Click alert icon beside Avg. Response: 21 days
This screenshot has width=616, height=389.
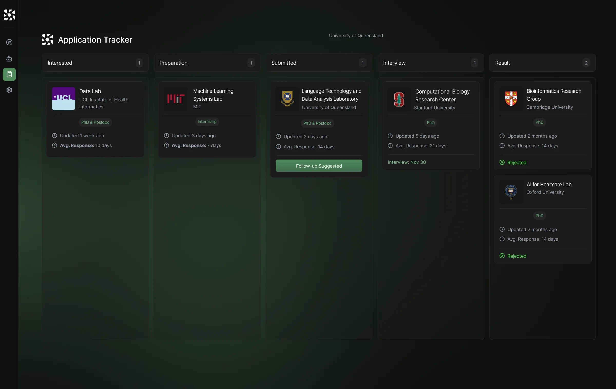click(x=390, y=146)
